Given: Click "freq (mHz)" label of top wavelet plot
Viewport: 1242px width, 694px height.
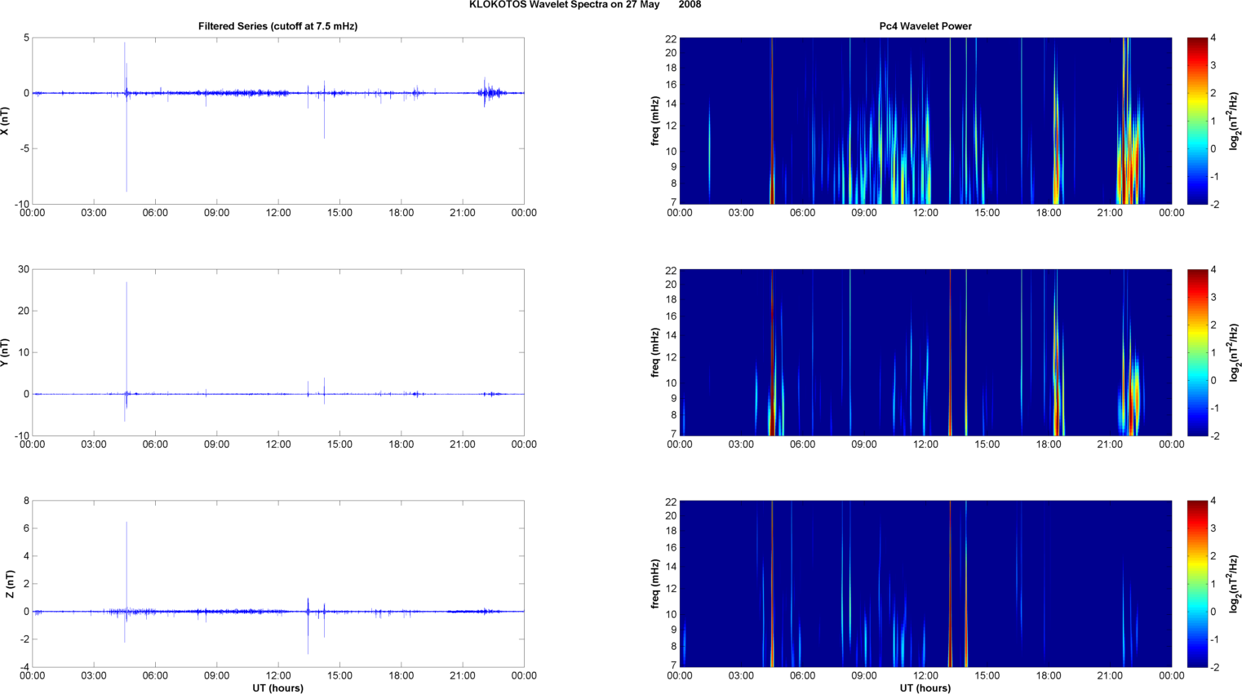Looking at the screenshot, I should [x=655, y=121].
